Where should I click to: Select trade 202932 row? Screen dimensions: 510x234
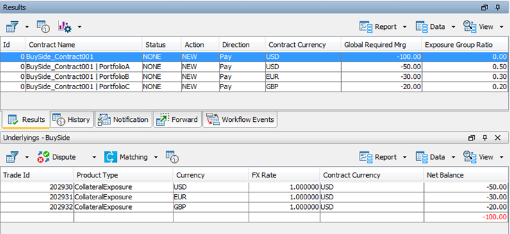[x=254, y=207]
